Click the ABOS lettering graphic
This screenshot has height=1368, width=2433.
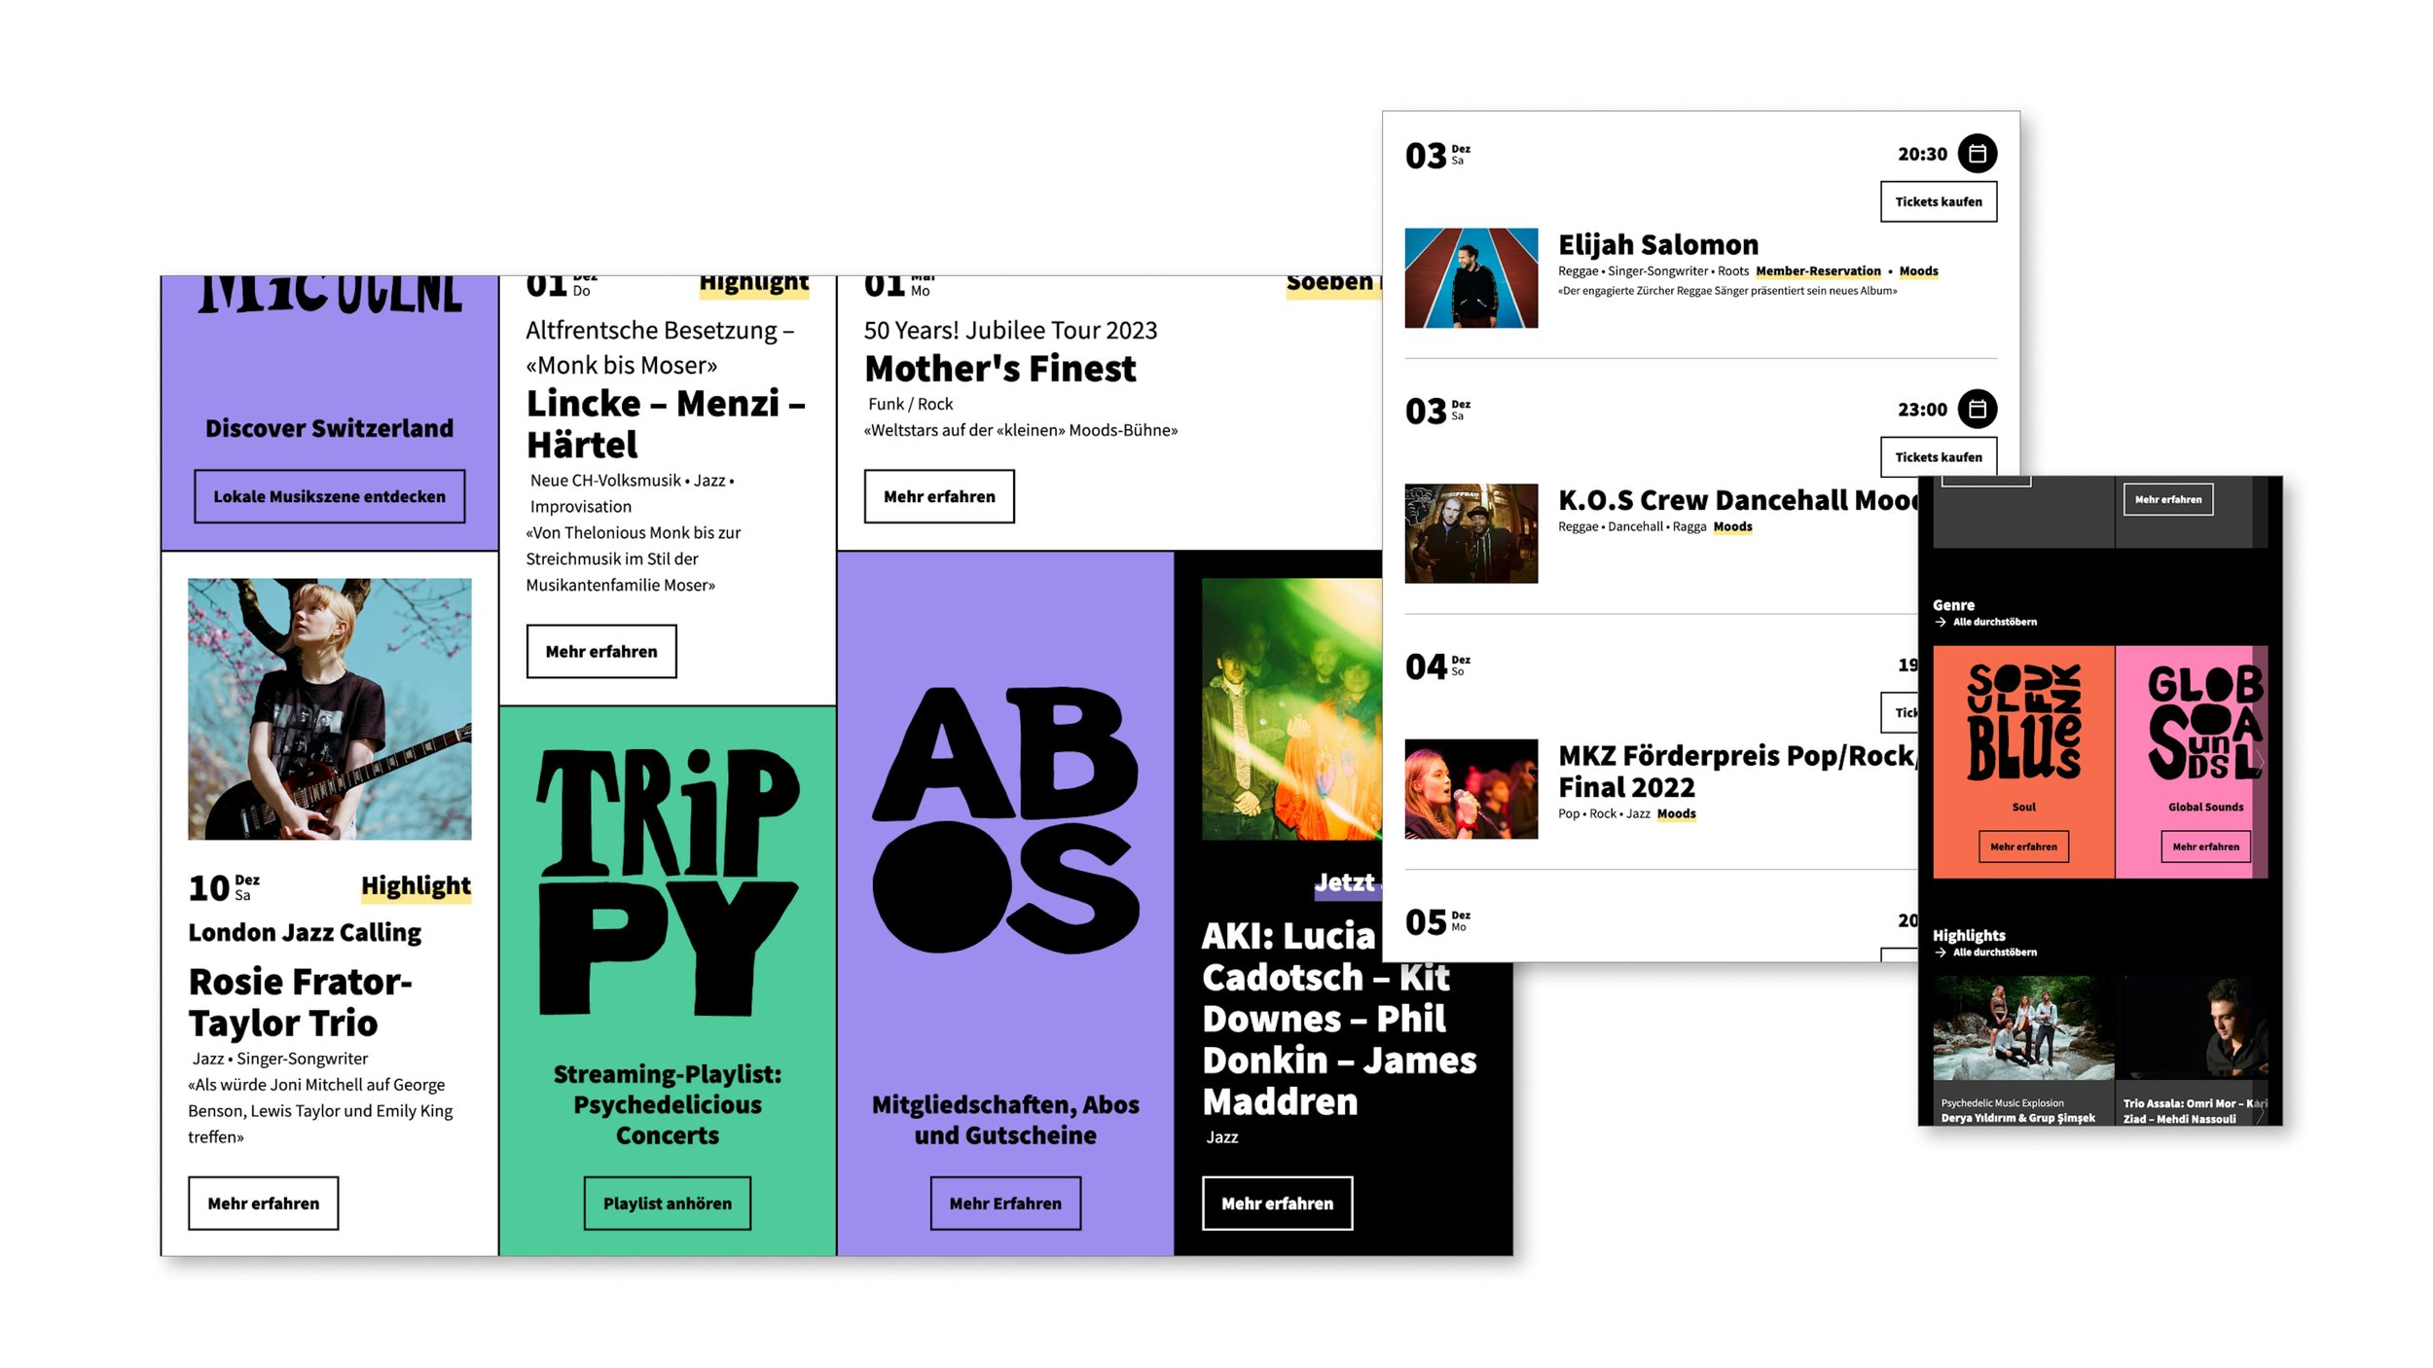[1005, 819]
